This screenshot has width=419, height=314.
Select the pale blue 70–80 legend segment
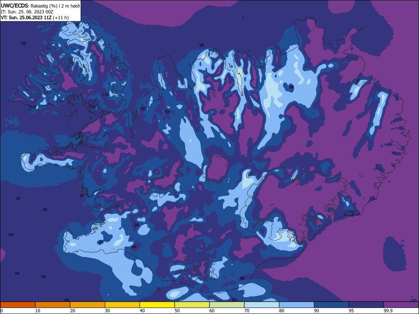pos(262,305)
